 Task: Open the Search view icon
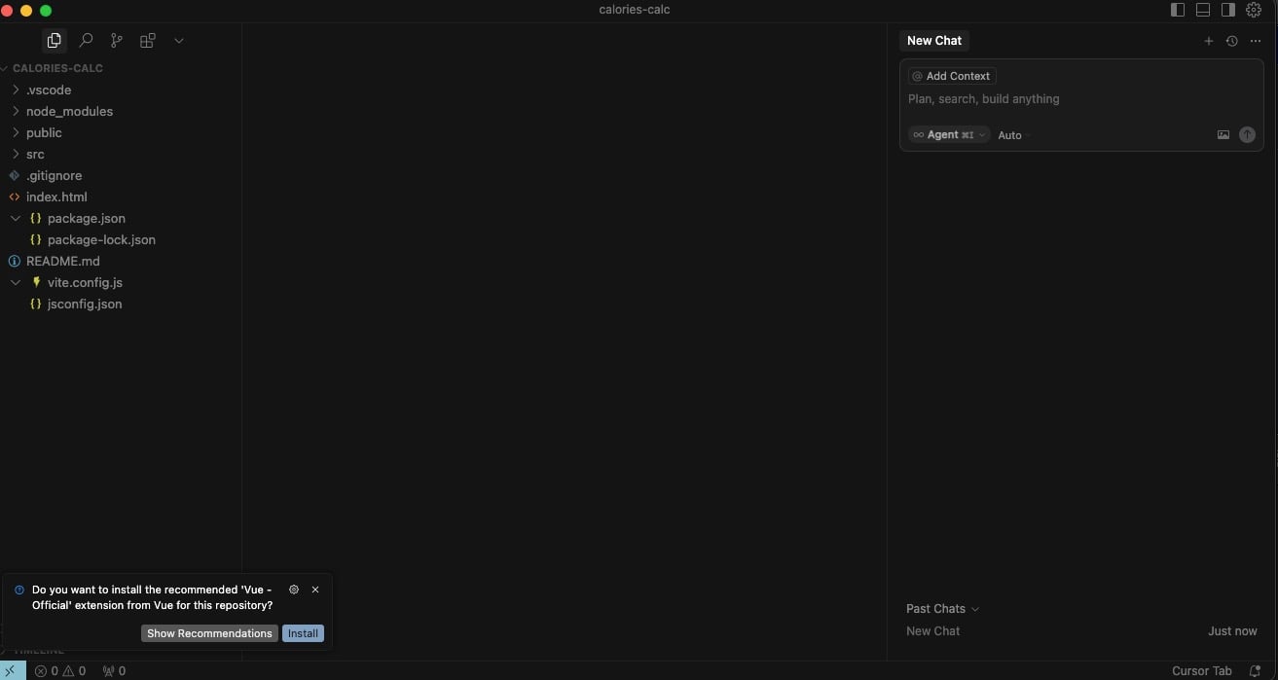click(x=86, y=41)
